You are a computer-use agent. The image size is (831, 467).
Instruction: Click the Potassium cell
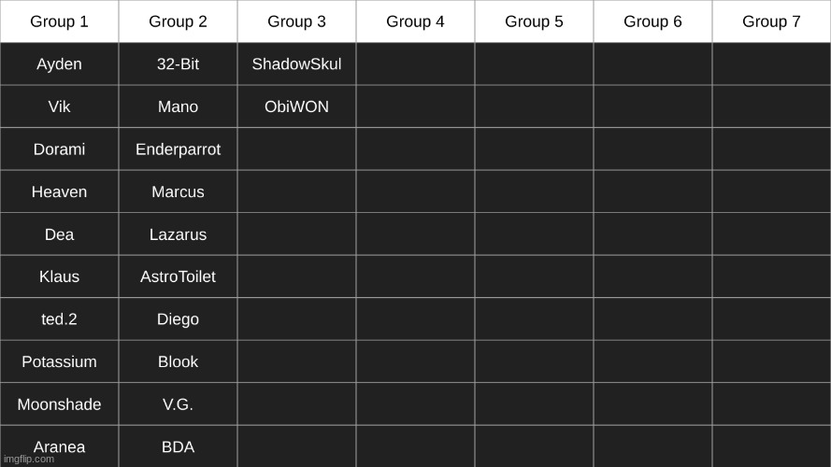pyautogui.click(x=59, y=361)
